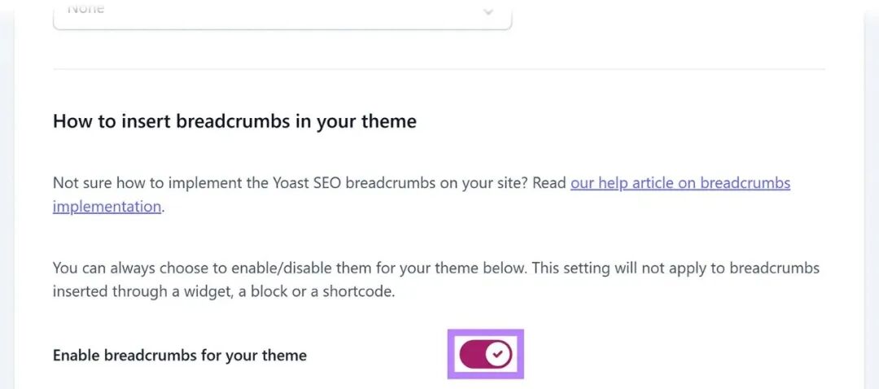Click the checkmark icon in the toggle knob

pos(498,354)
